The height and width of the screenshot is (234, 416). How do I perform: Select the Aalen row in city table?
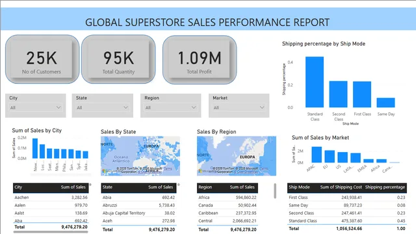click(x=51, y=205)
